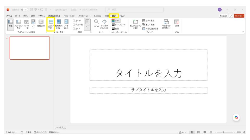
Task: Open スライド一覧 slide sorter view
Action: [27, 24]
